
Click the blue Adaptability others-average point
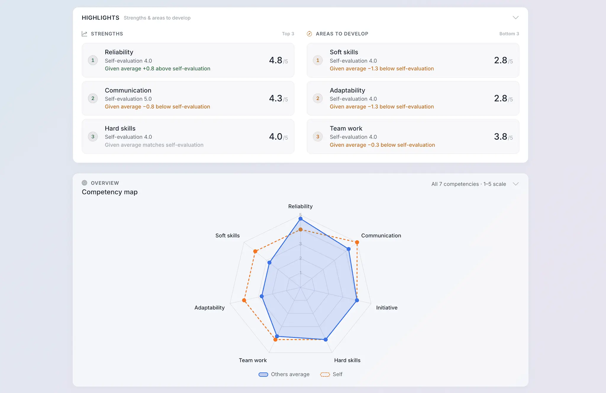262,296
